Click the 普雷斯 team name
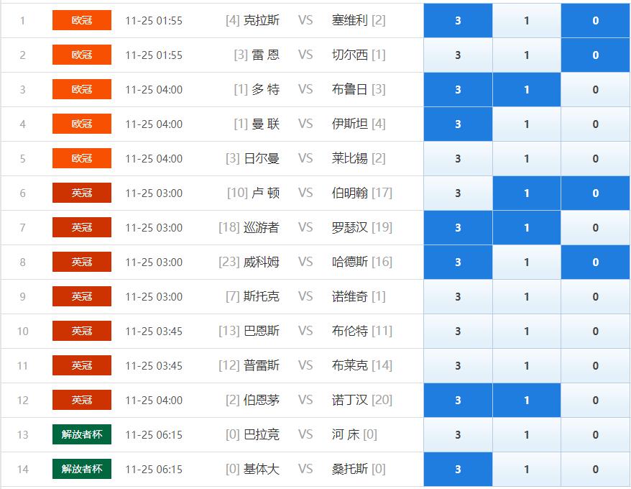 click(x=262, y=365)
